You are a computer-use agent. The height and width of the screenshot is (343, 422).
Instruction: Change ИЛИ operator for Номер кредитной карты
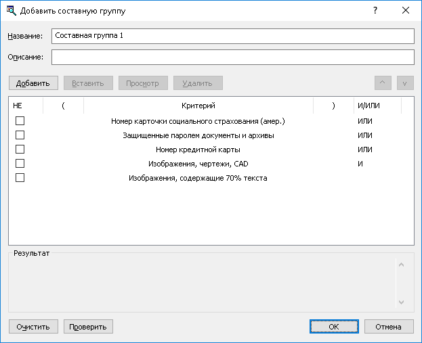tap(366, 150)
